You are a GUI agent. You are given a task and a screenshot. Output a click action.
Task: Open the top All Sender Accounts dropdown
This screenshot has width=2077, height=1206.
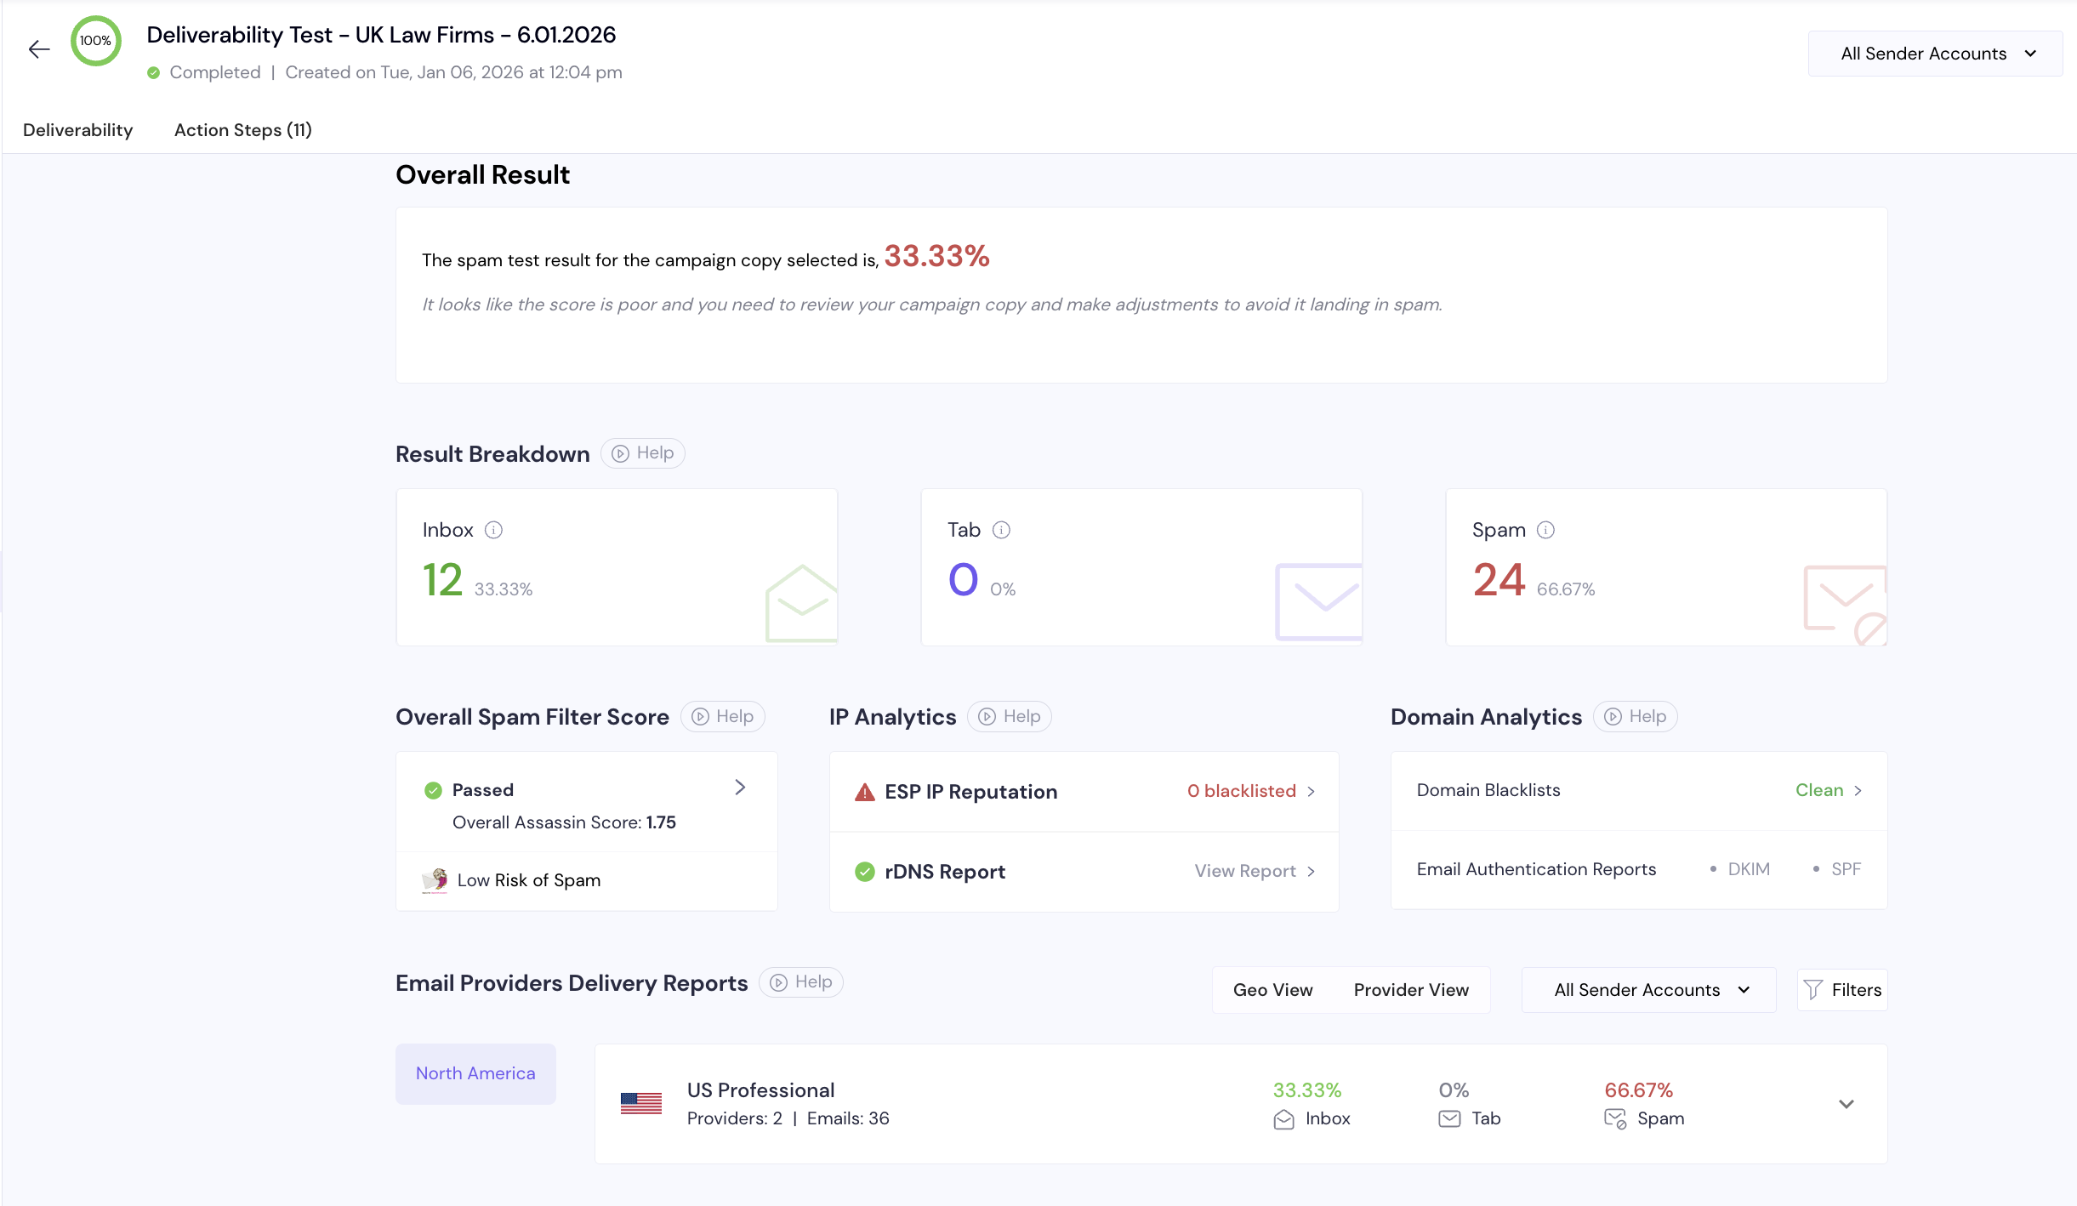pos(1935,54)
